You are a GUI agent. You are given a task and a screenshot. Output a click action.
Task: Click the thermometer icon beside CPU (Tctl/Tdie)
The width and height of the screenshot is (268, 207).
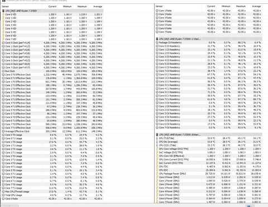(157, 138)
